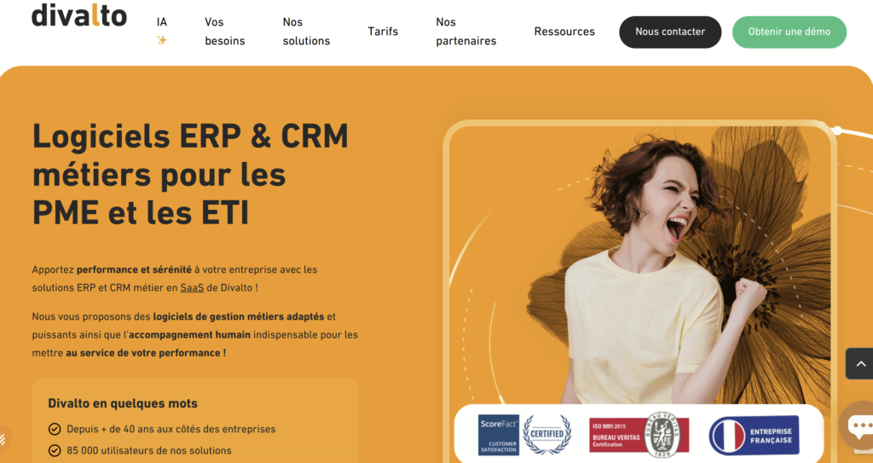873x463 pixels.
Task: Click the scroll-to-top arrow button
Action: (x=859, y=363)
